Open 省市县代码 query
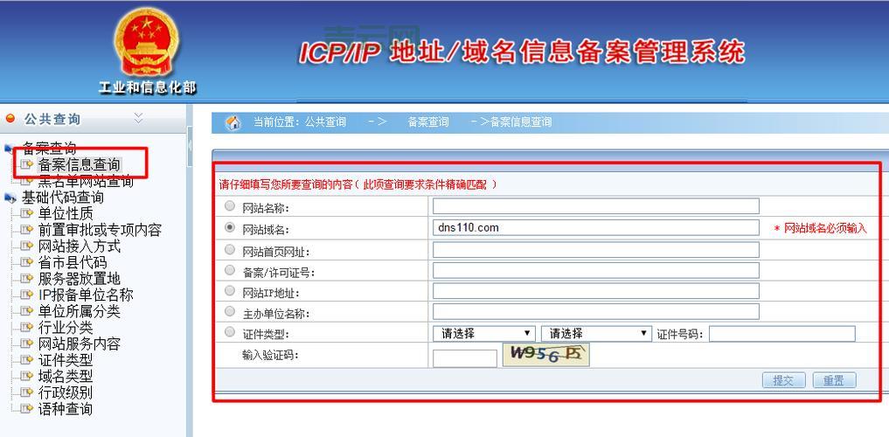 click(72, 262)
